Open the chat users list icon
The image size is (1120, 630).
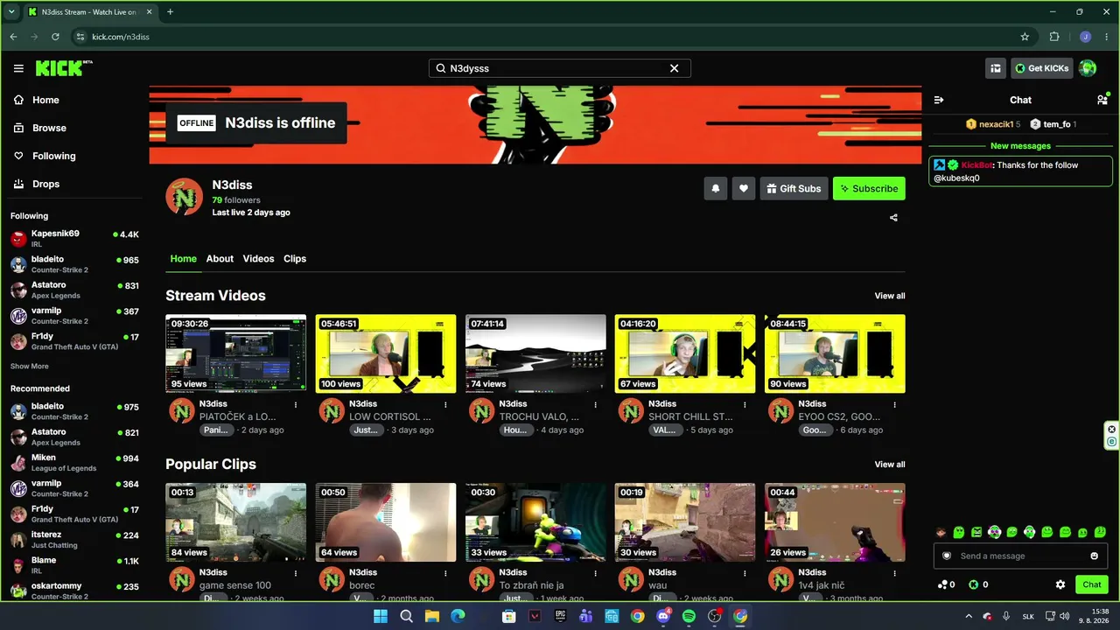1102,100
